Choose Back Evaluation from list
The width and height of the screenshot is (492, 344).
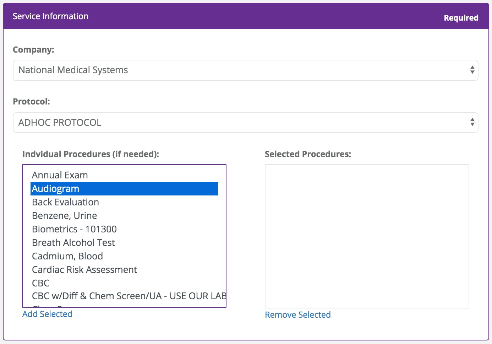tap(65, 202)
